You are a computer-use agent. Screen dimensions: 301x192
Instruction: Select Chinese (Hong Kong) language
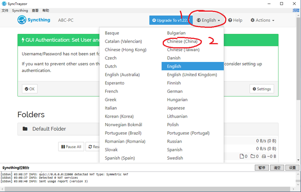point(125,50)
